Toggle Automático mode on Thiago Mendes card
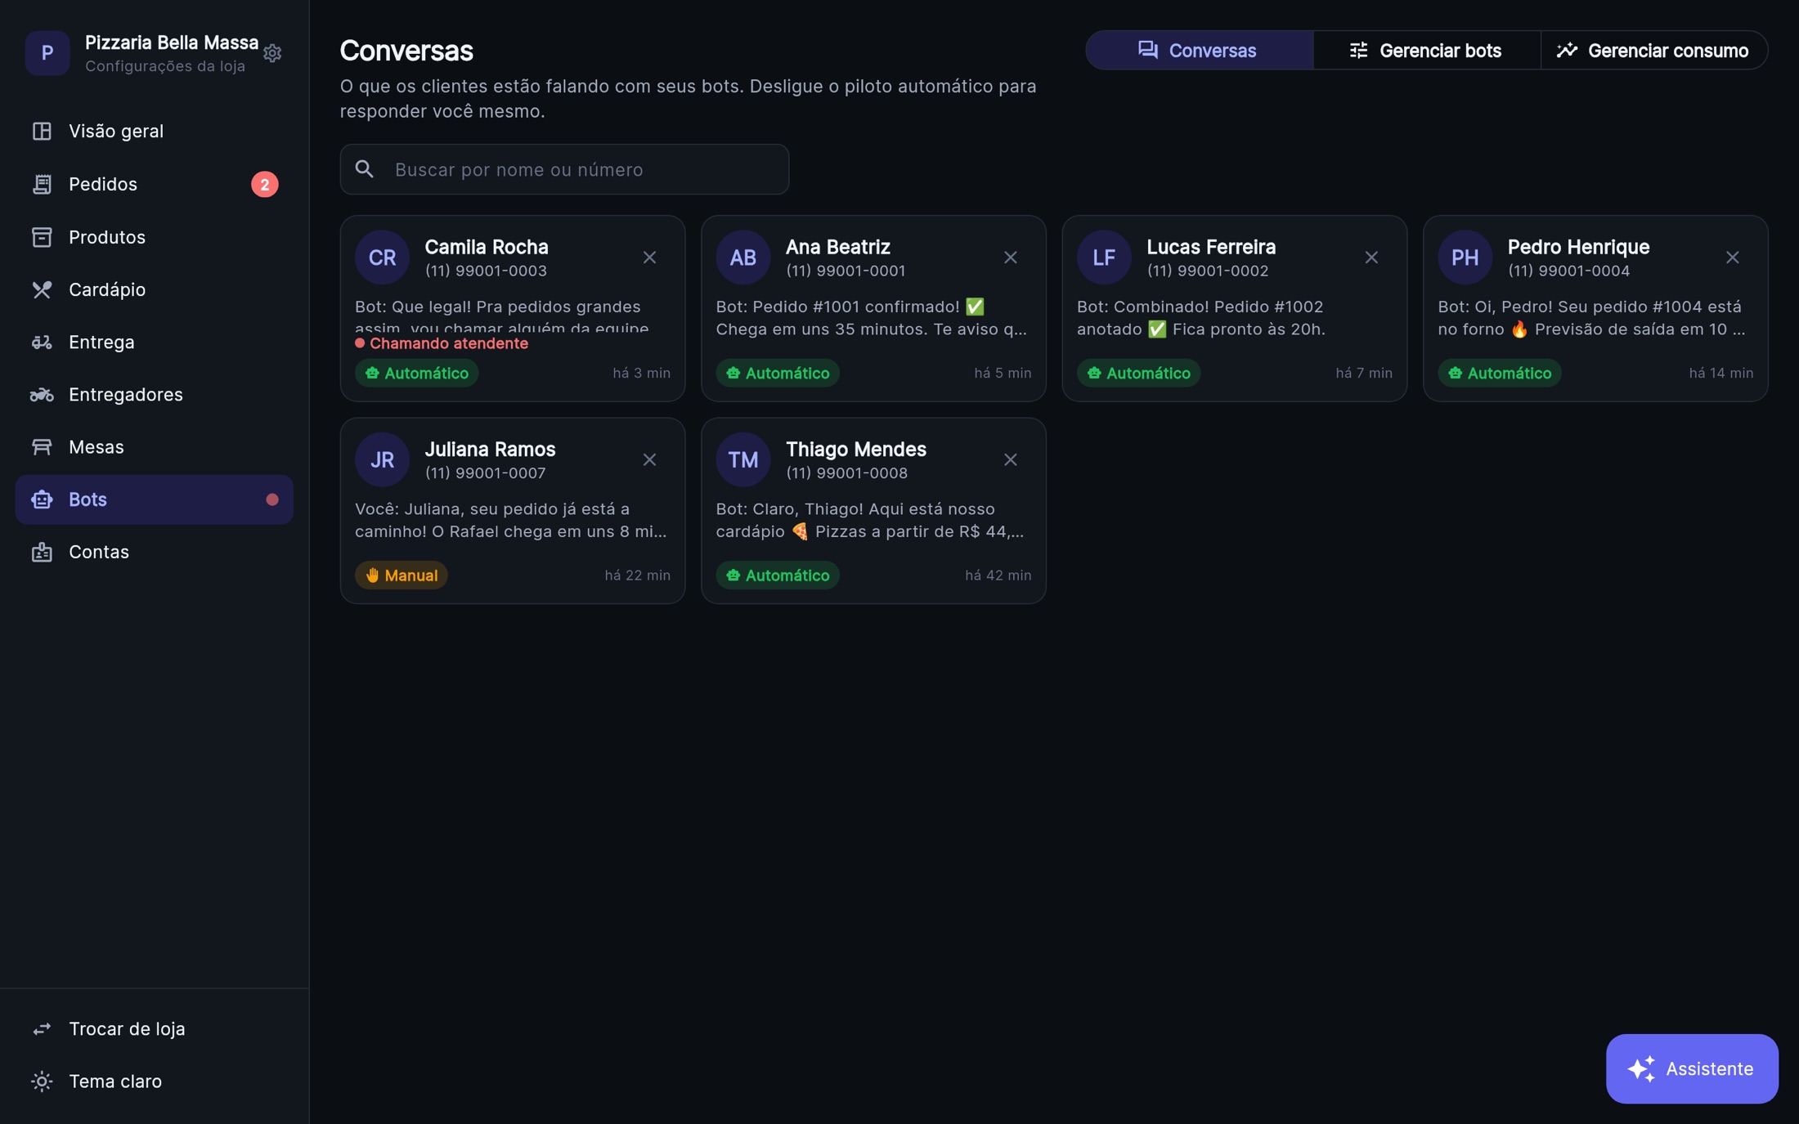This screenshot has width=1799, height=1124. (x=778, y=575)
